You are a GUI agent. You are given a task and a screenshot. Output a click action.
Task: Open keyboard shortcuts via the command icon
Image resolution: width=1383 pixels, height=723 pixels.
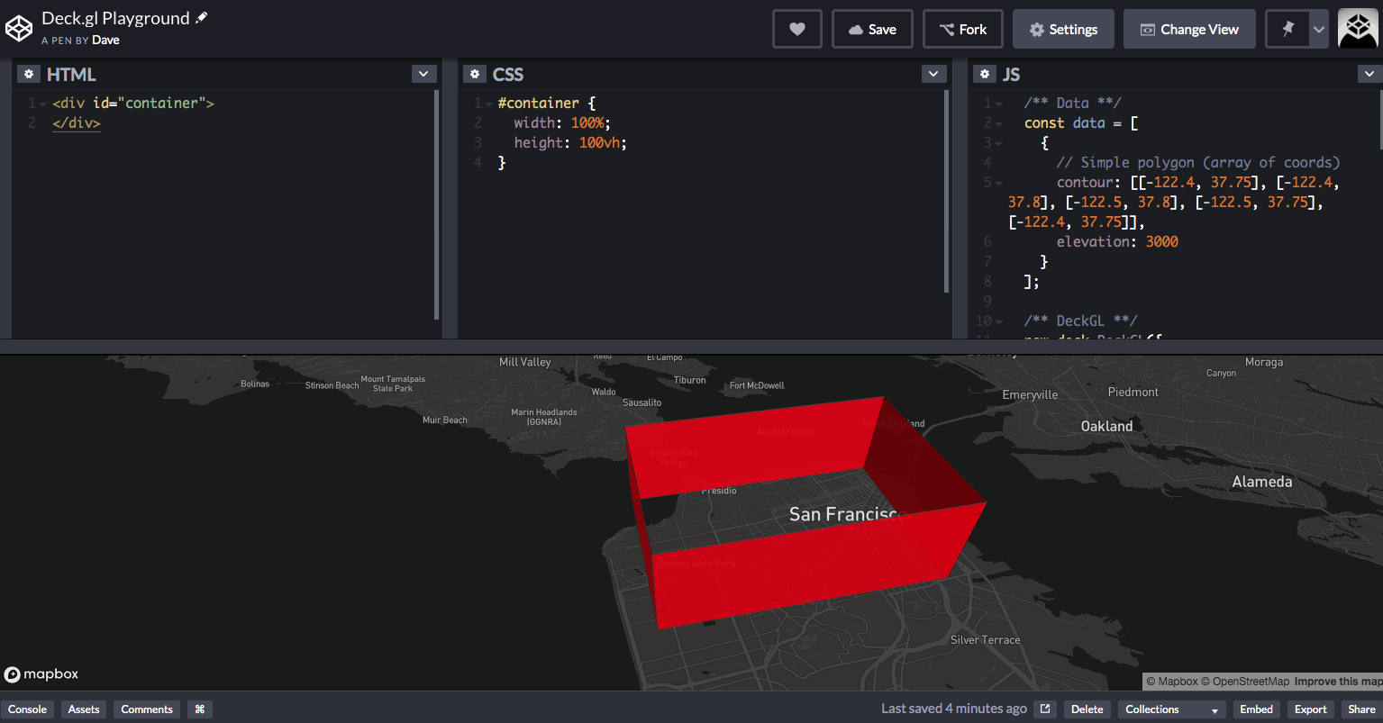click(x=199, y=709)
